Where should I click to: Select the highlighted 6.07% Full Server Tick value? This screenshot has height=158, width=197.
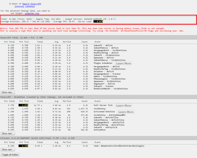[x=23, y=105]
